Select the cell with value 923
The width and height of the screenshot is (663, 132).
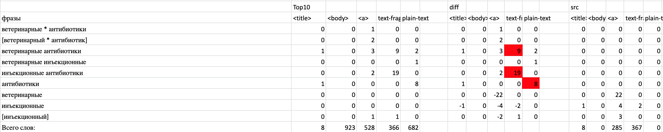pyautogui.click(x=341, y=127)
